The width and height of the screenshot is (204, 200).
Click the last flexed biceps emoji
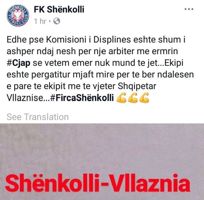point(144,98)
